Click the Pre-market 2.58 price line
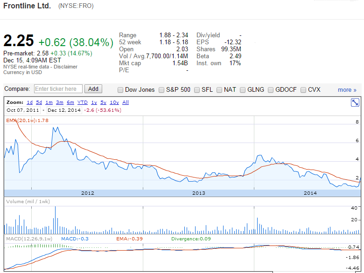 tap(48, 53)
